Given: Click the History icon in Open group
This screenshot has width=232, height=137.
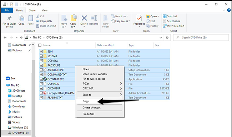Looking at the screenshot, I should click(148, 26).
